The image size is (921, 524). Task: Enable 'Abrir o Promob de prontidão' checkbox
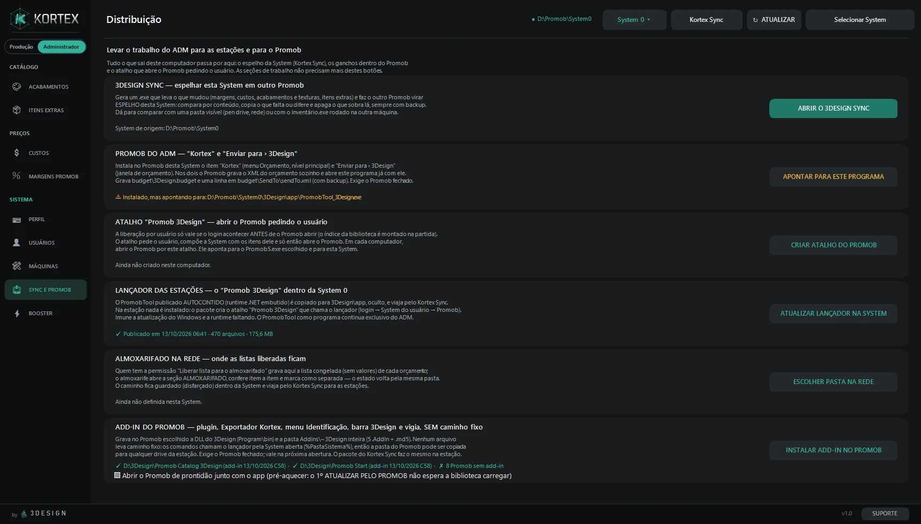(118, 475)
